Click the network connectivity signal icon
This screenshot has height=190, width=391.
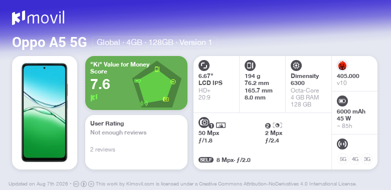(x=342, y=144)
